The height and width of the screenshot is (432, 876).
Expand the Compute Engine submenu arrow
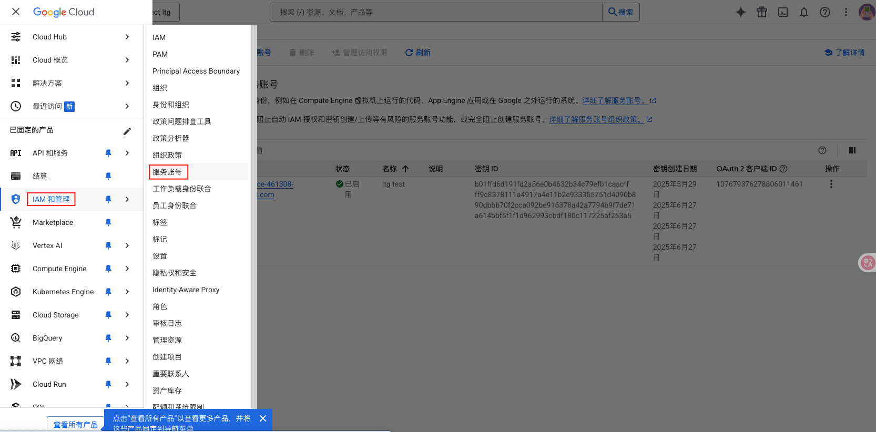click(127, 269)
